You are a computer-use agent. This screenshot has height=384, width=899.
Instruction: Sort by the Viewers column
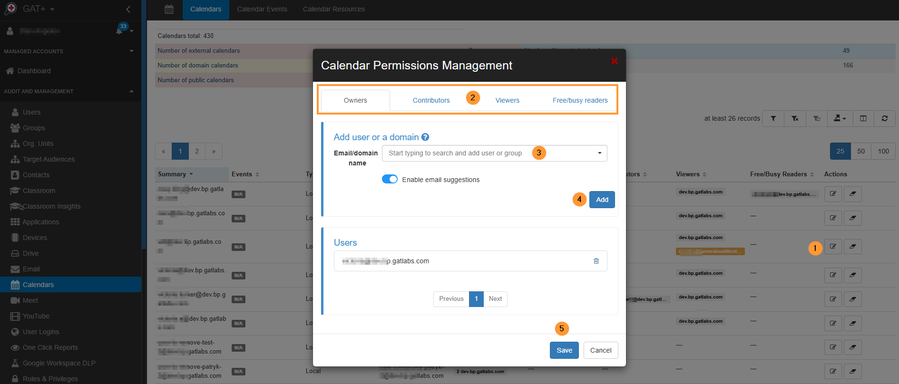691,174
